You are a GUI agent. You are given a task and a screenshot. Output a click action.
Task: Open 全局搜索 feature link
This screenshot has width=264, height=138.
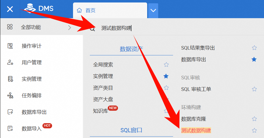[x=103, y=65]
